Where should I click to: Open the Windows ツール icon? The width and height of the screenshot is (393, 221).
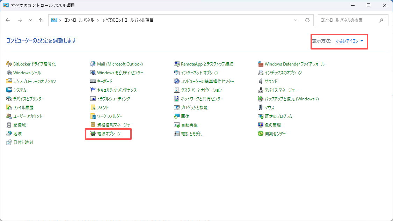pyautogui.click(x=9, y=73)
